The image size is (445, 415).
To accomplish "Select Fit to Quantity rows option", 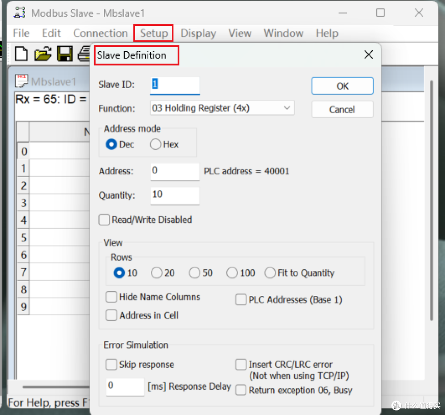I will (270, 273).
